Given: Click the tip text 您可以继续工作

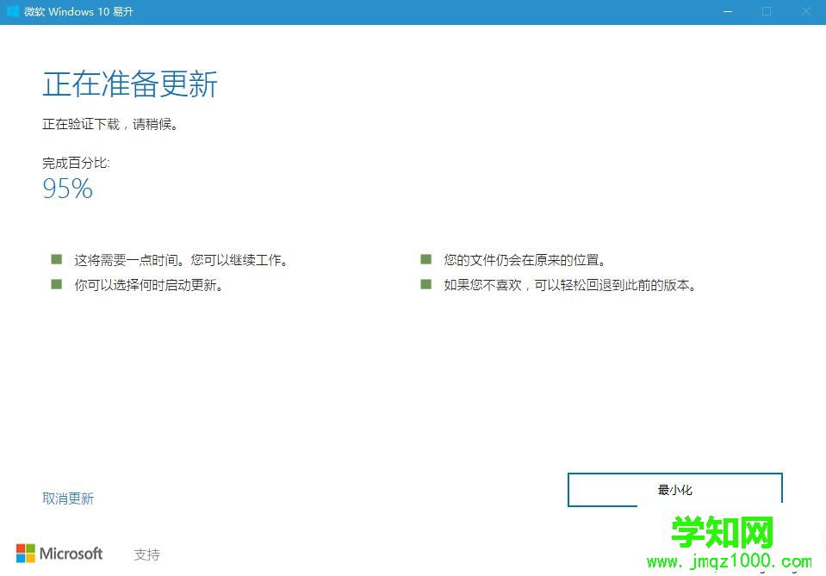Looking at the screenshot, I should coord(238,259).
